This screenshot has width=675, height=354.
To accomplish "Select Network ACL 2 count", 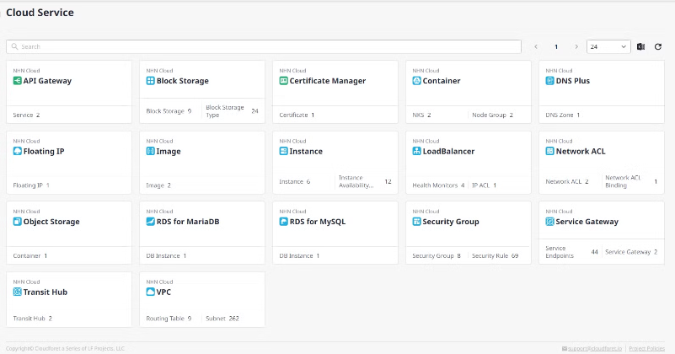I will (567, 181).
